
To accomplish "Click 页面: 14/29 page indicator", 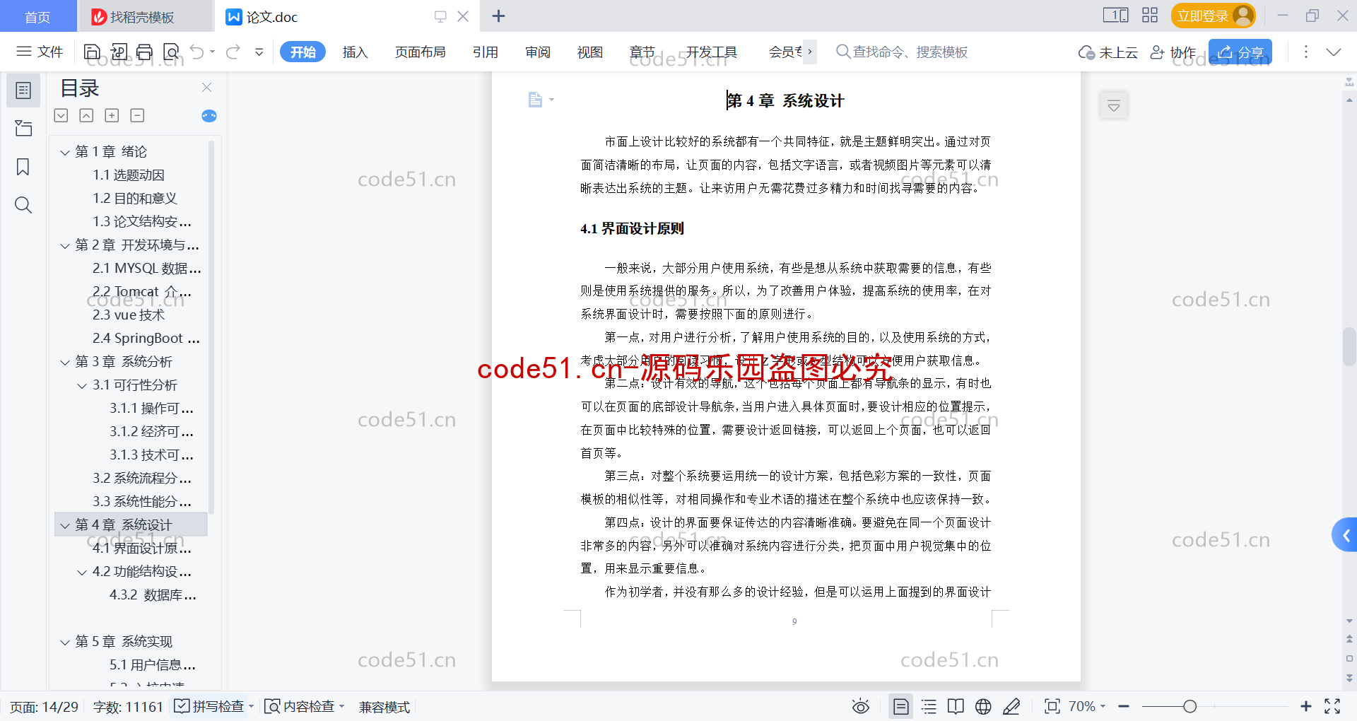I will [44, 707].
